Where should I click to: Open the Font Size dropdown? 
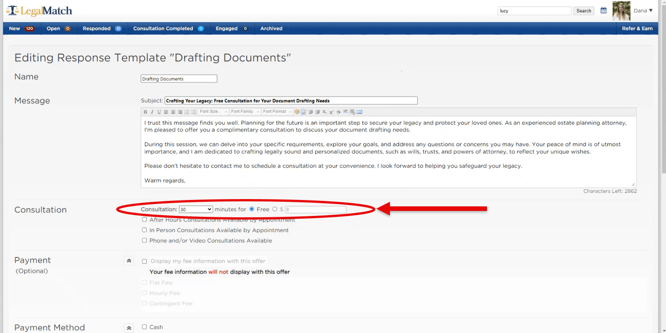(x=213, y=112)
